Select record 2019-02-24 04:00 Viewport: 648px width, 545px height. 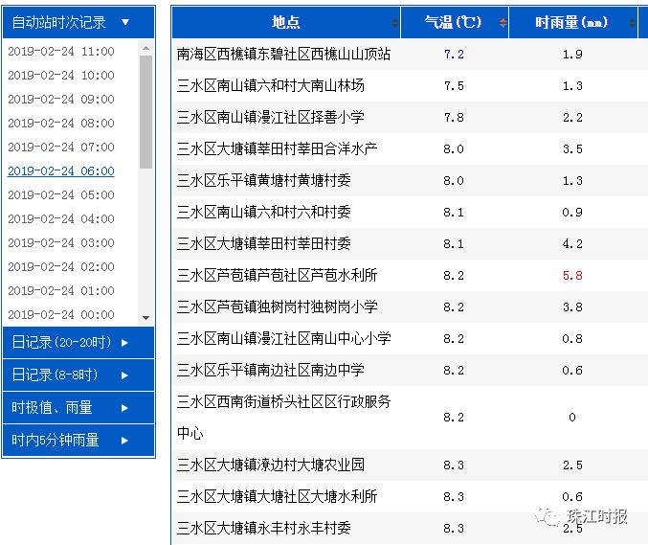(x=61, y=219)
